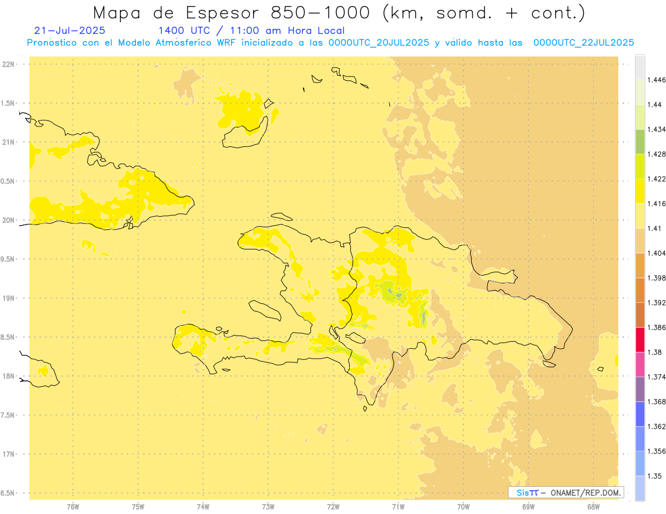Click the legend value 1.416

(x=657, y=204)
